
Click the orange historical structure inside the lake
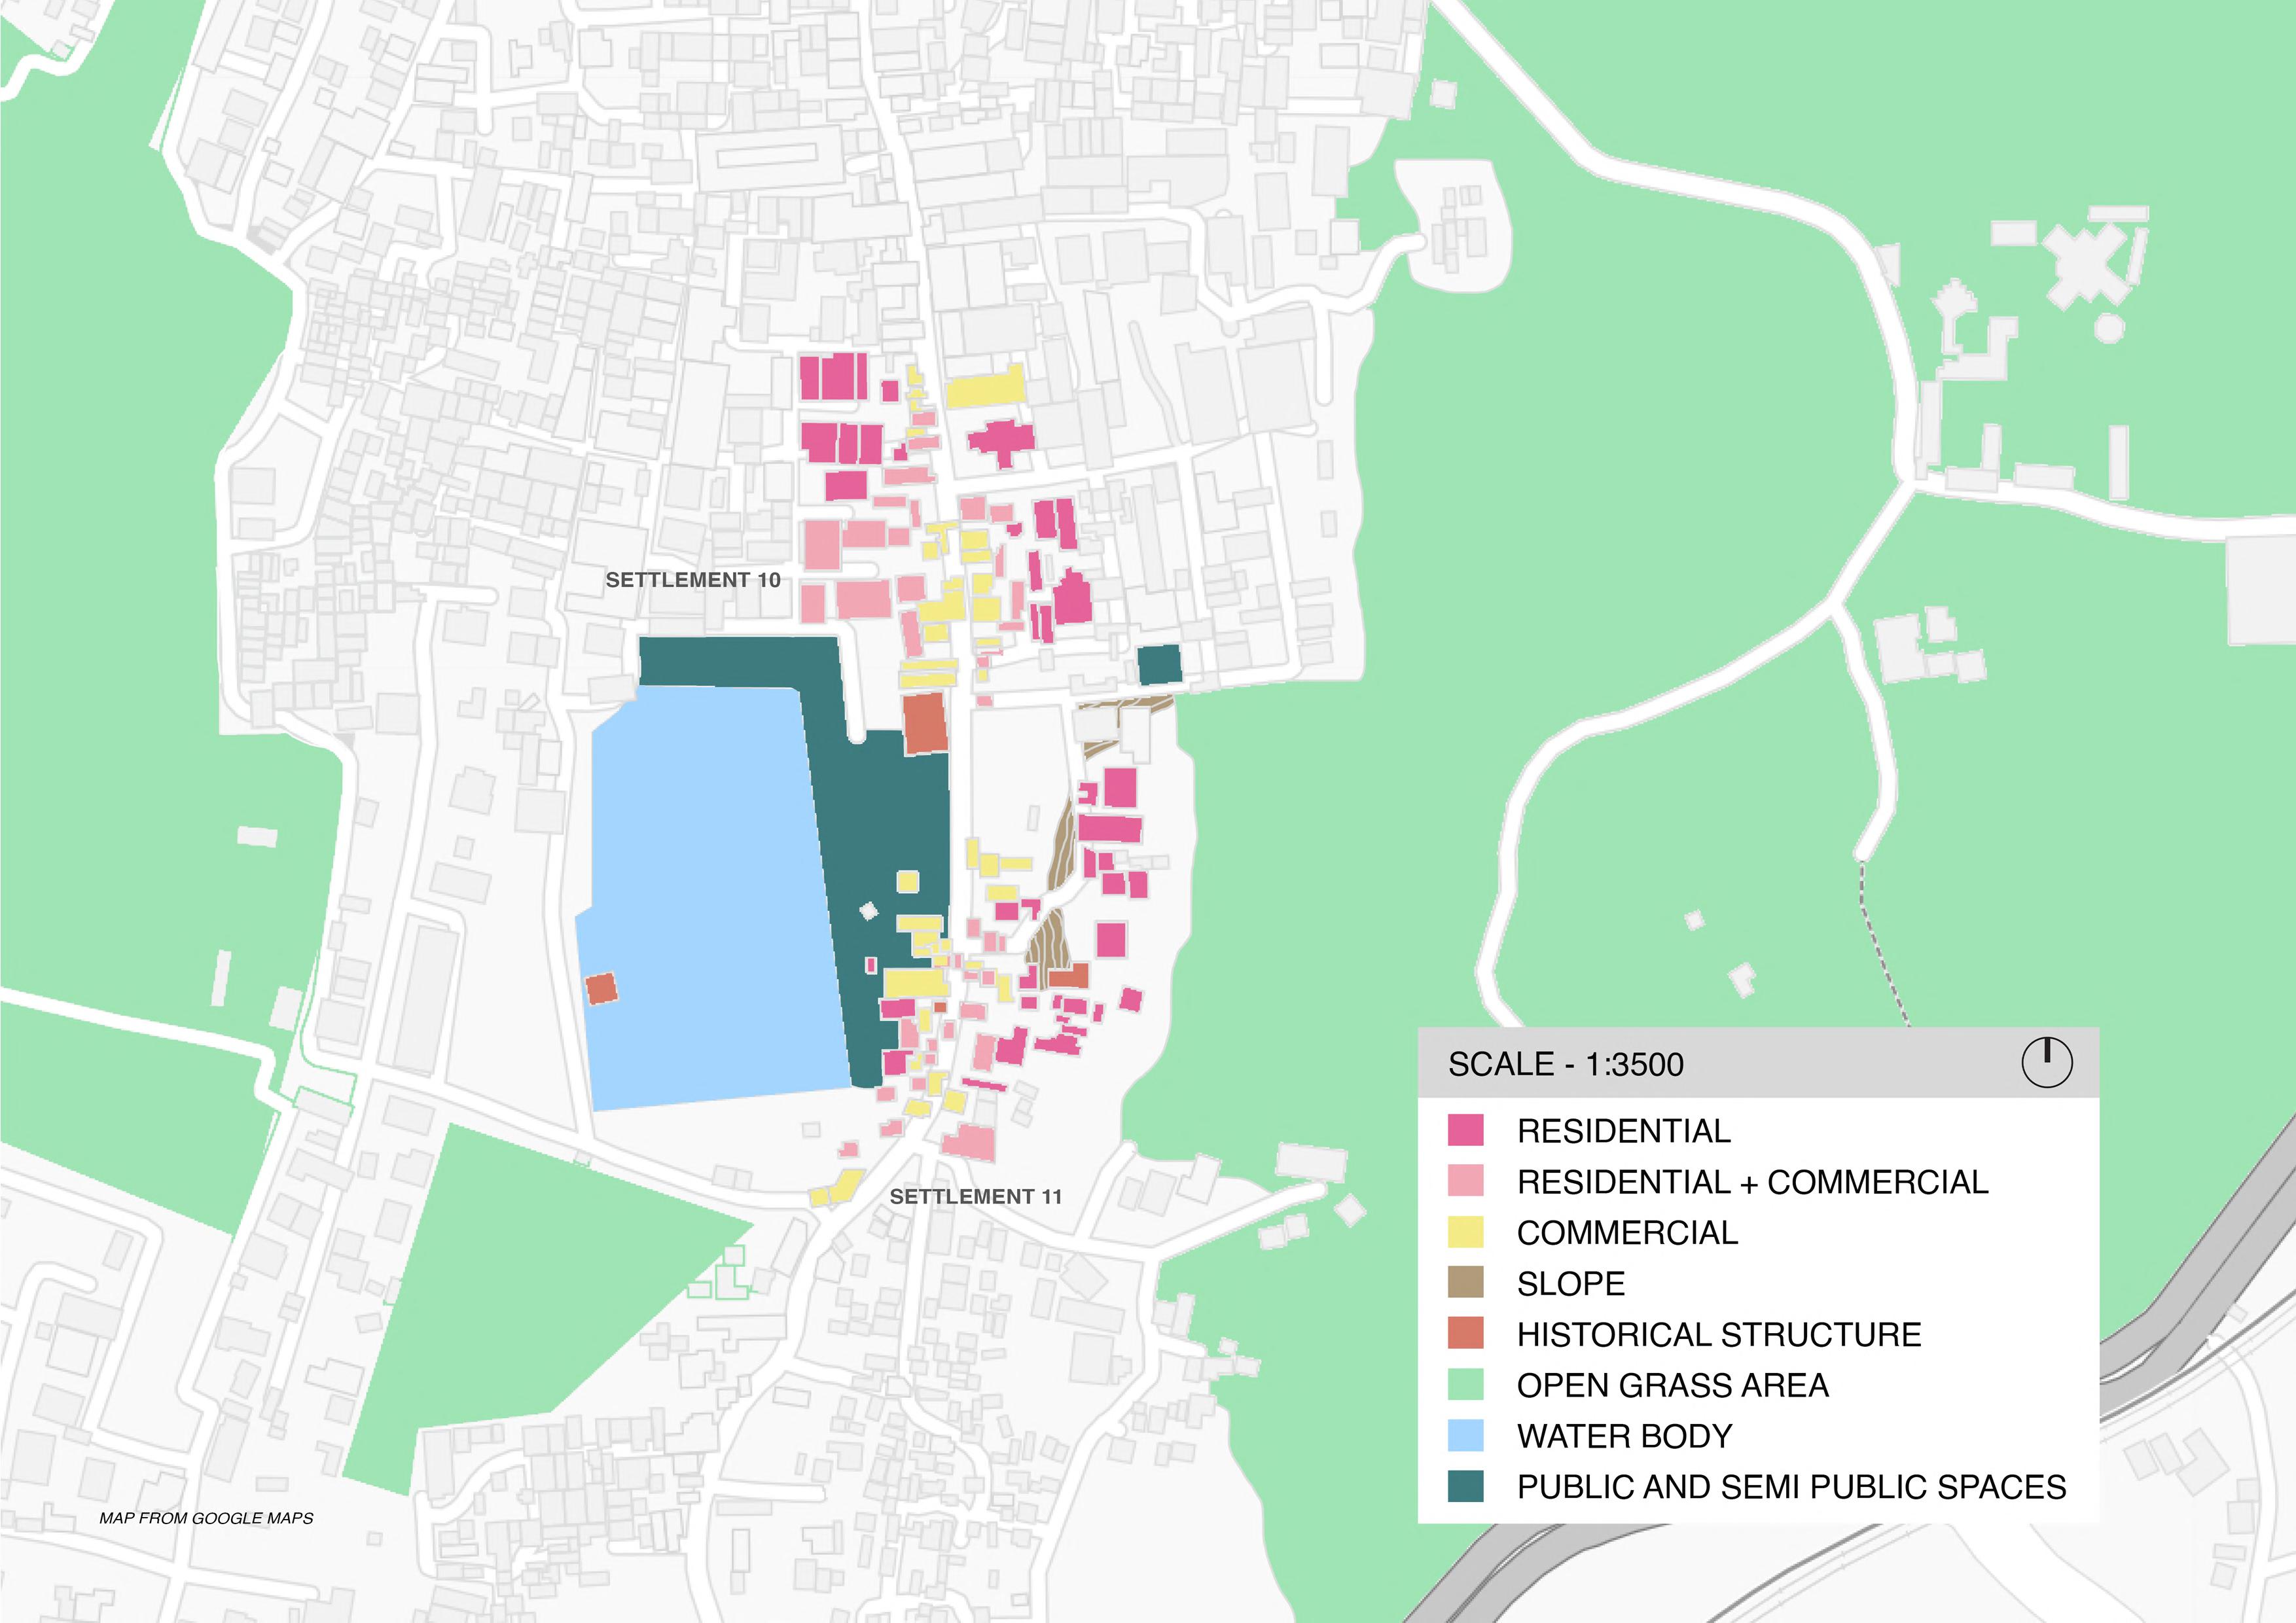coord(601,989)
